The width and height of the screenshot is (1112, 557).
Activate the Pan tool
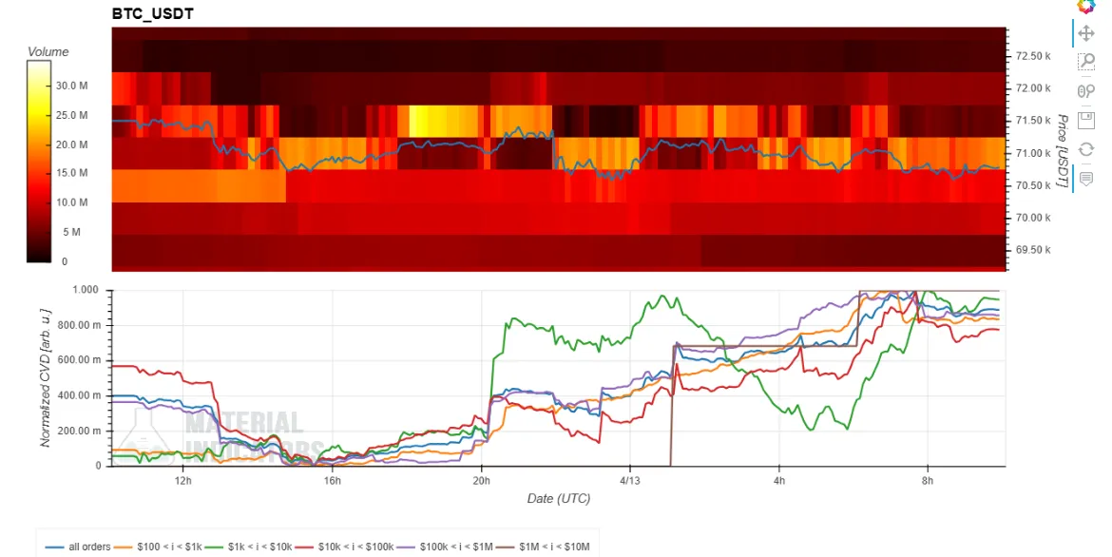(x=1085, y=34)
